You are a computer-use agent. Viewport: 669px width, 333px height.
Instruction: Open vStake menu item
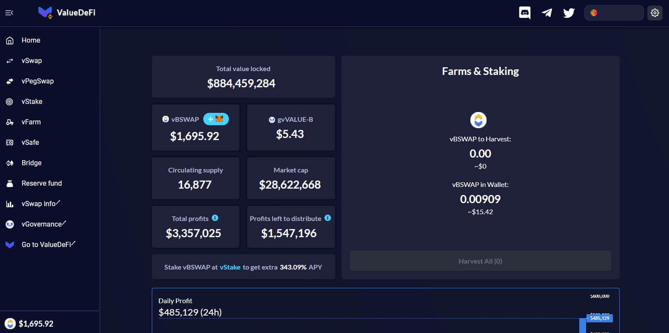(x=32, y=101)
